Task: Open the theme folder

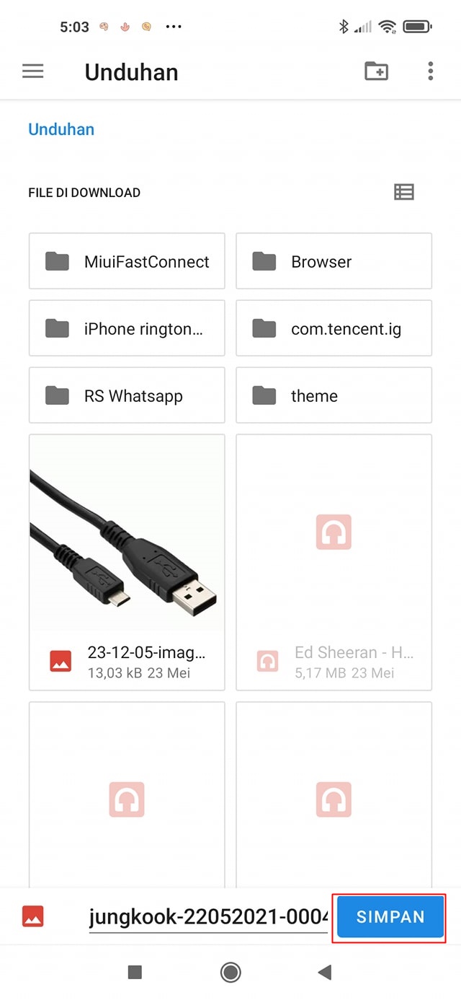Action: point(334,395)
